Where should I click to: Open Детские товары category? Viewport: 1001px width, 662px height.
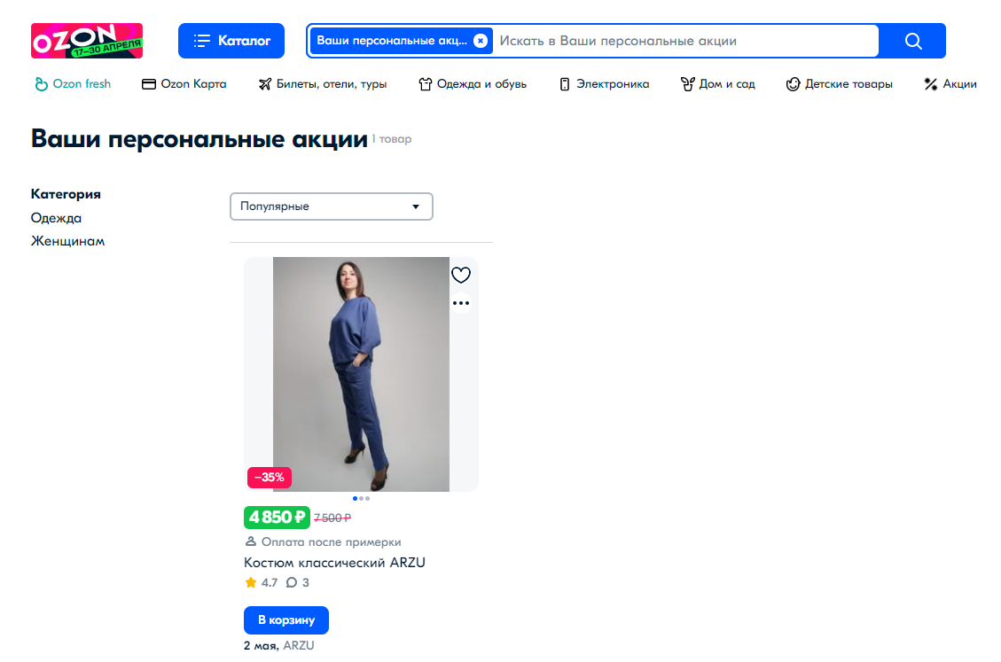(x=839, y=84)
